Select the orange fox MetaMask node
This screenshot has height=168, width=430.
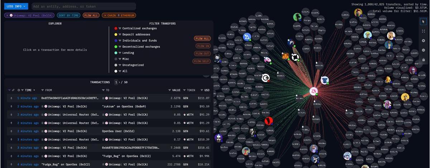click(286, 56)
